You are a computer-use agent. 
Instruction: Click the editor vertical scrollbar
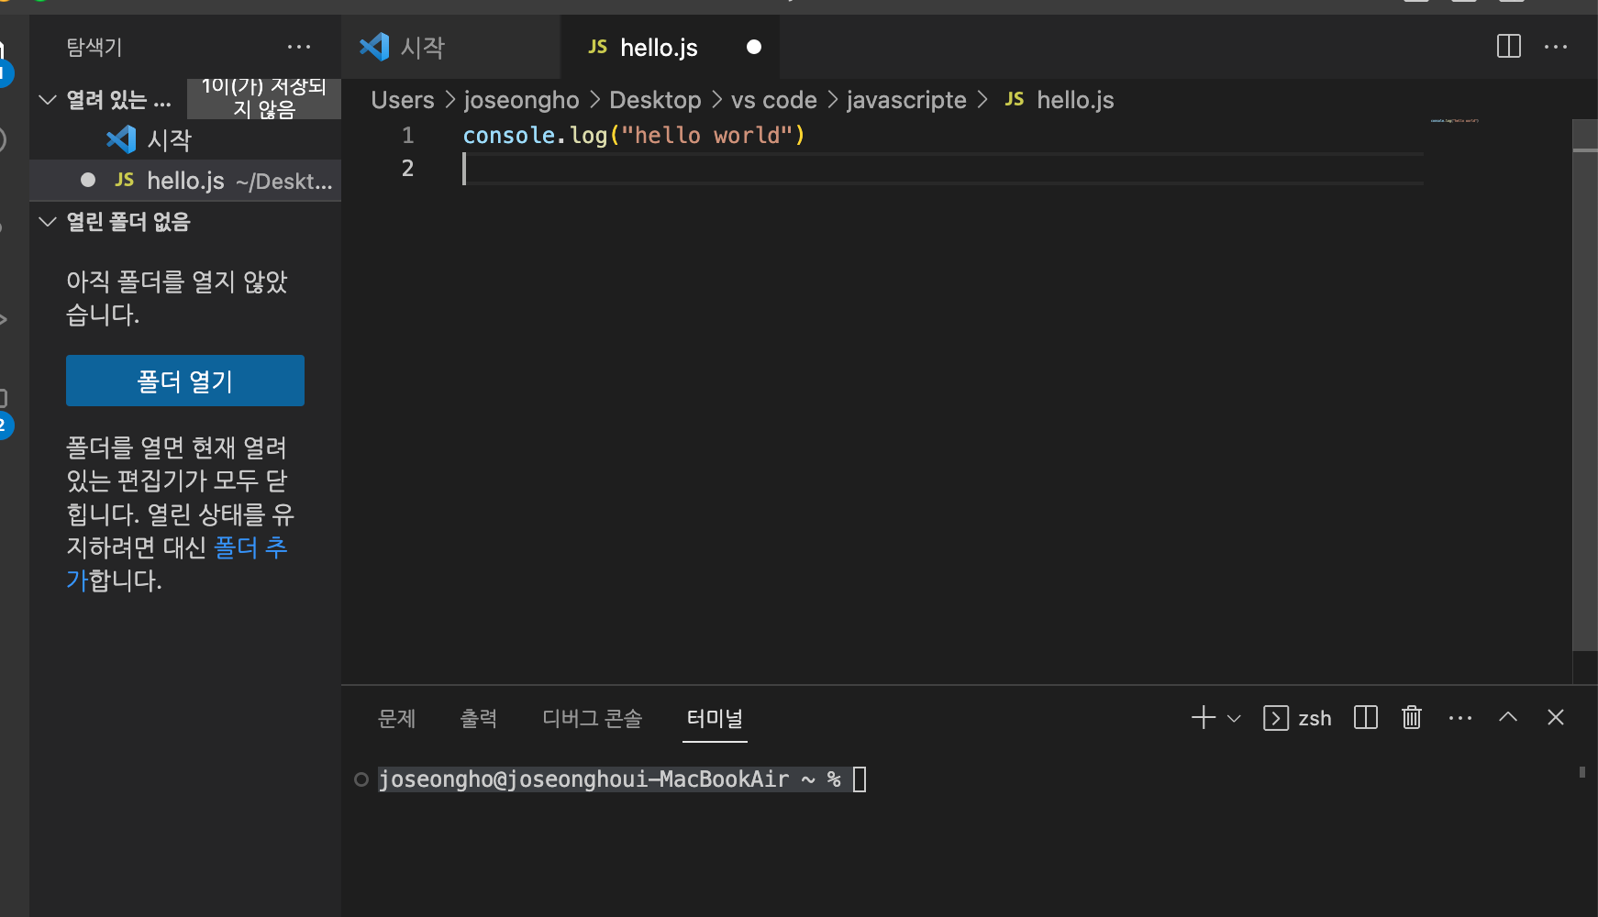click(1585, 385)
